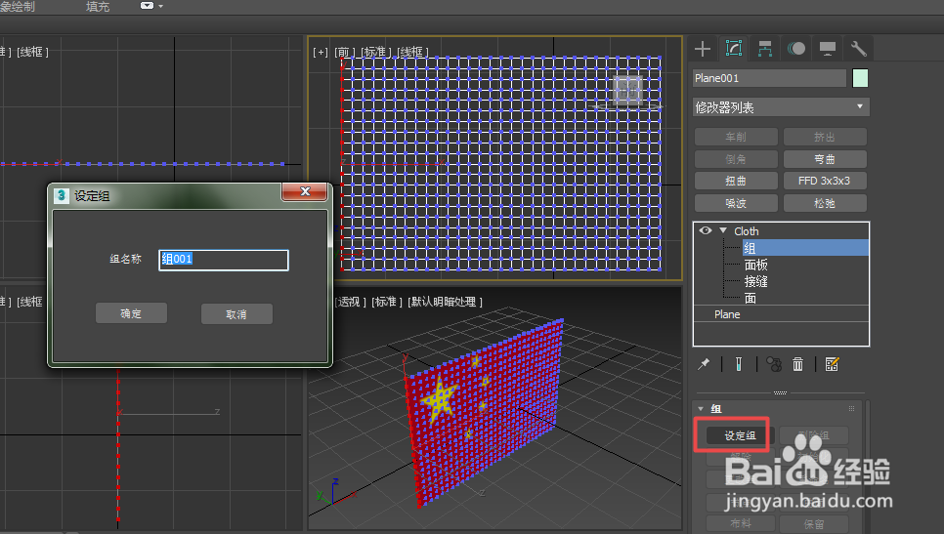Viewport: 944px width, 534px height.
Task: Click the 布料 button in rollout
Action: pos(741,524)
